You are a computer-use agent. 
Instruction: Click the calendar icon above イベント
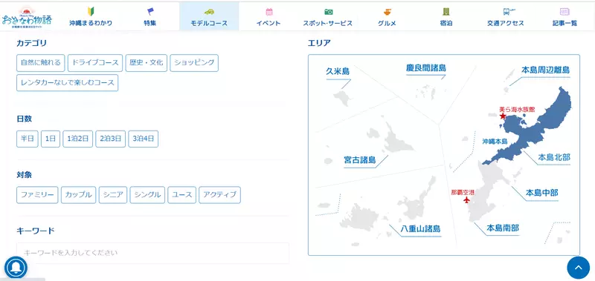pos(268,12)
